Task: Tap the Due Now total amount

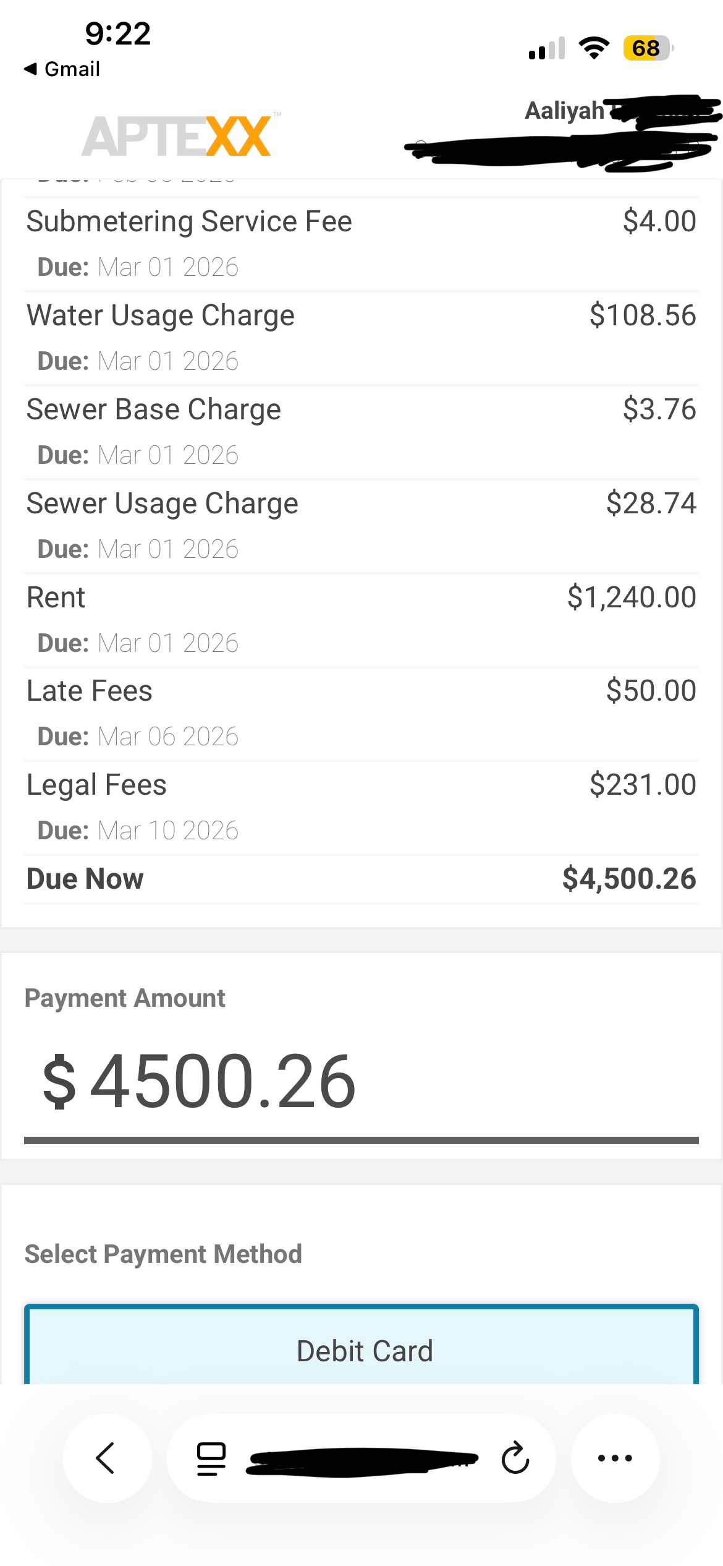Action: [628, 879]
